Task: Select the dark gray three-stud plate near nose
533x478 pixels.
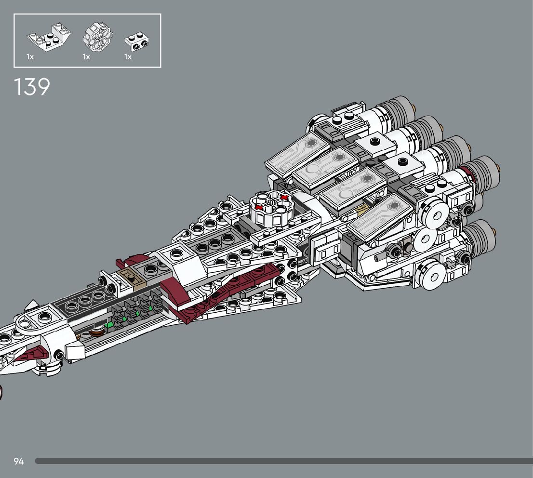Action: coord(80,302)
